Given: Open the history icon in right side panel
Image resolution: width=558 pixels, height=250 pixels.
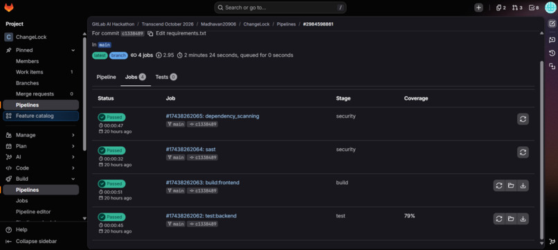Looking at the screenshot, I should point(552,53).
